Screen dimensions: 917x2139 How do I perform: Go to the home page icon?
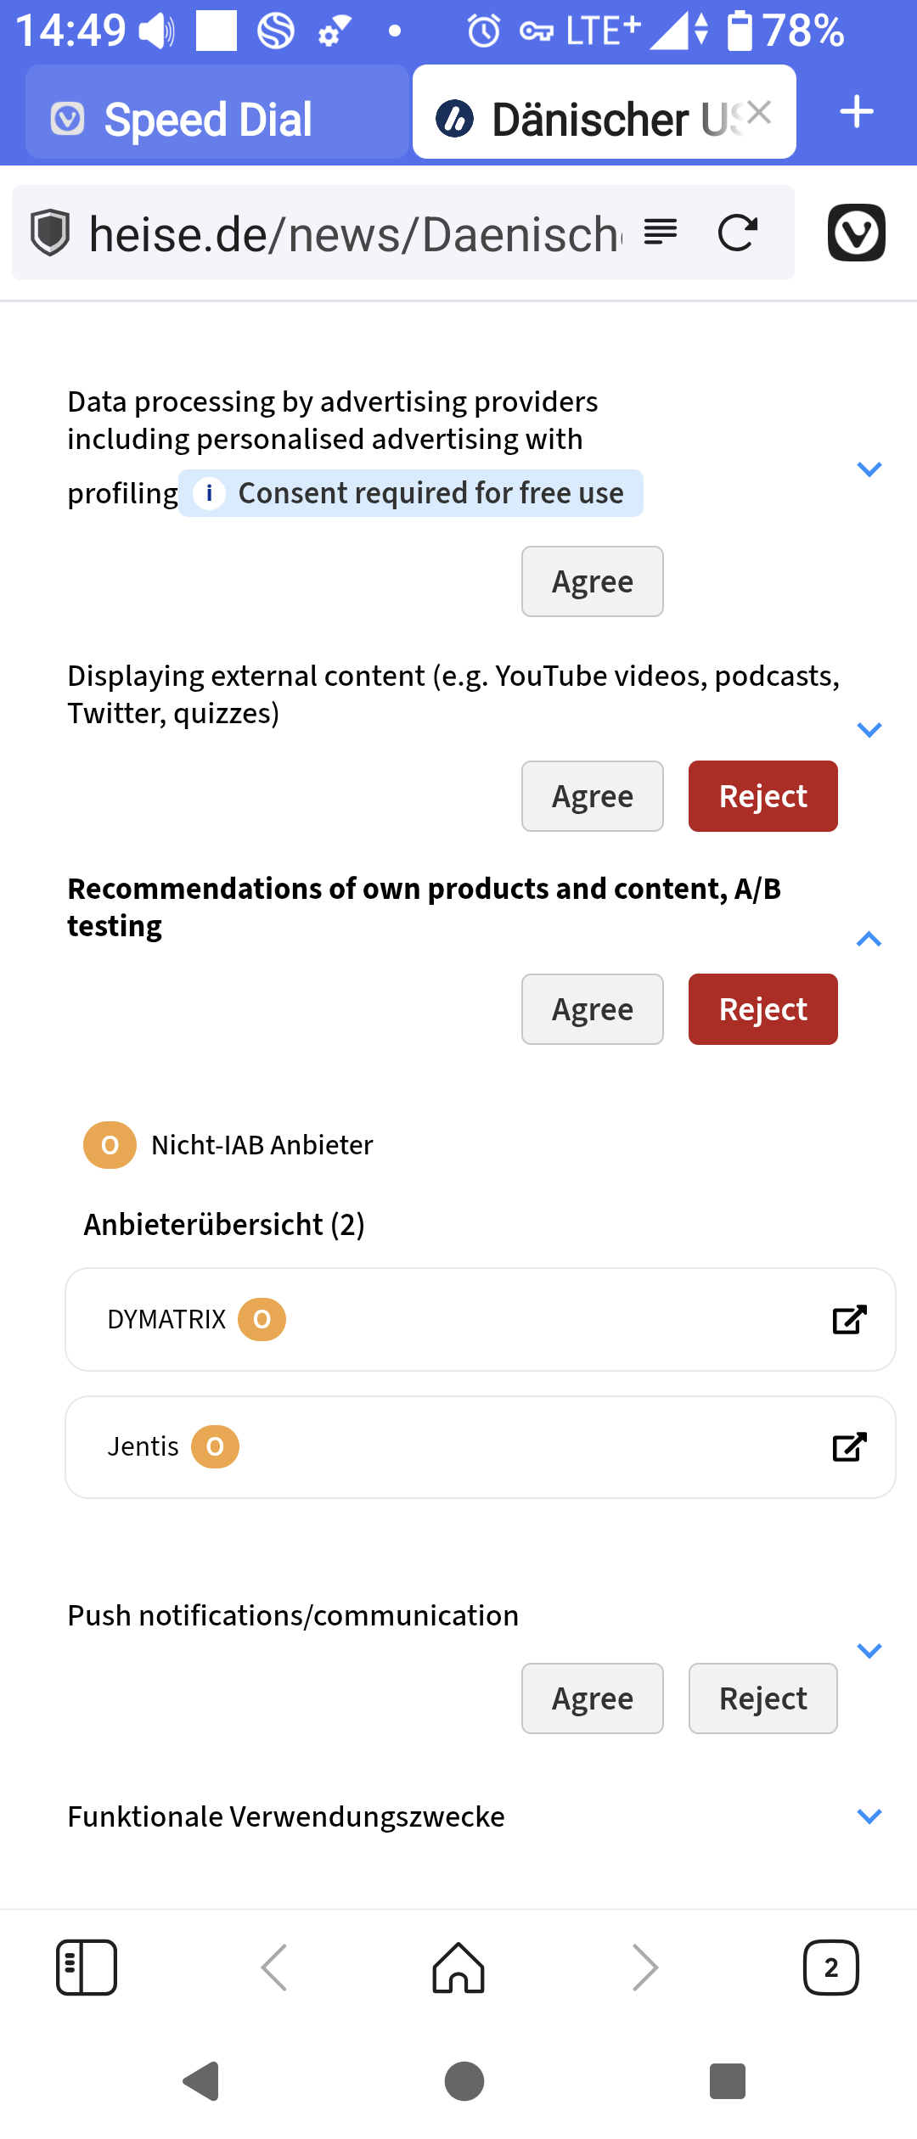pyautogui.click(x=458, y=1967)
